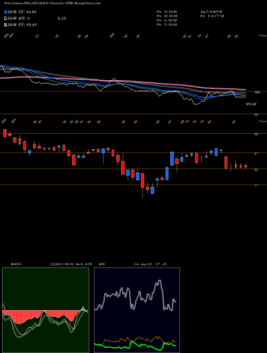Open the MACD indicator chart panel

tap(45, 310)
